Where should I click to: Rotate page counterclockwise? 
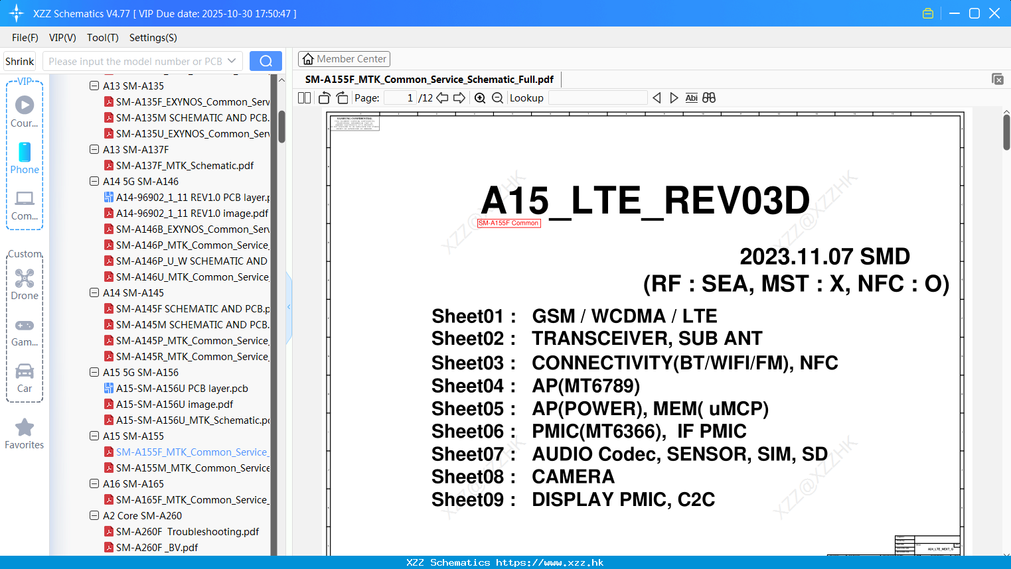(324, 98)
